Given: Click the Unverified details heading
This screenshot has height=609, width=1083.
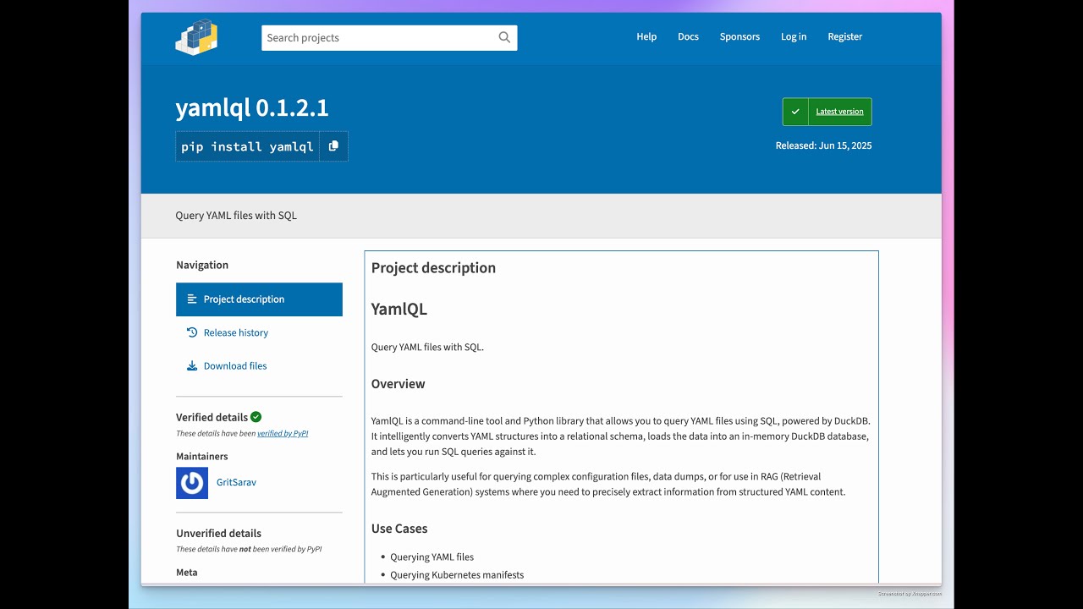Looking at the screenshot, I should tap(218, 534).
